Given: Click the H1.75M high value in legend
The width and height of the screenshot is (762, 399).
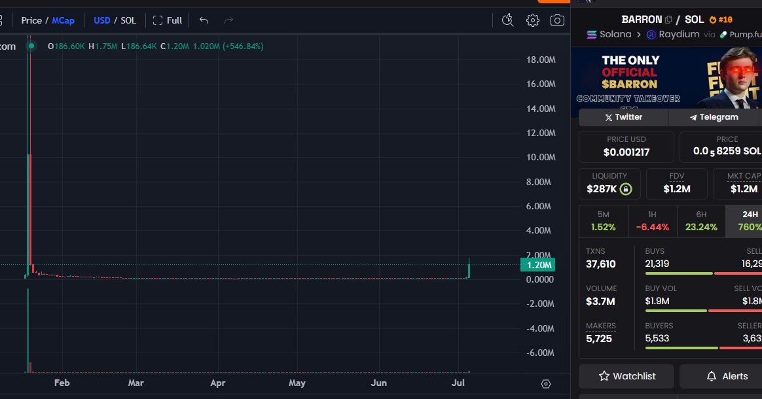Looking at the screenshot, I should tap(103, 46).
